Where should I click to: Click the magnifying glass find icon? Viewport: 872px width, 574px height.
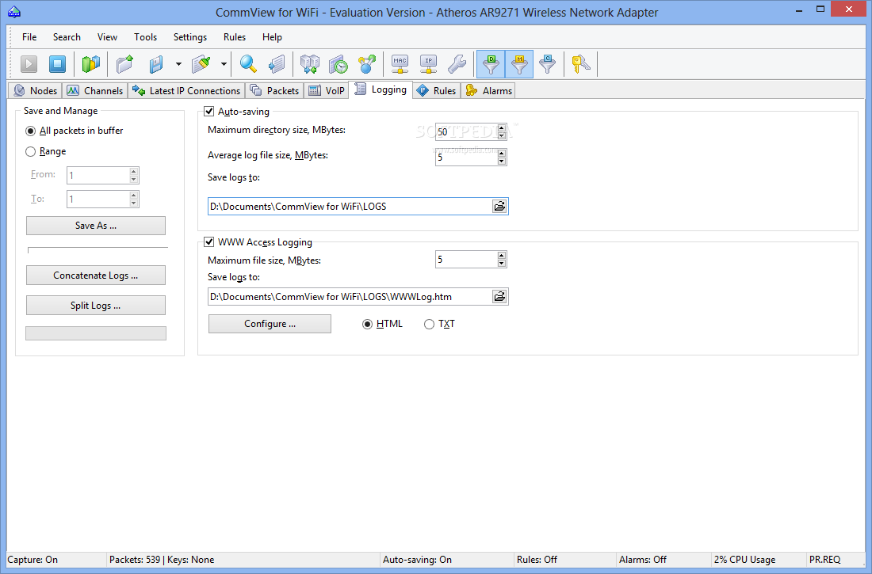pos(248,64)
